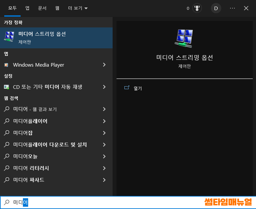Expand the 미디어 리터러시 suggestion arrow
This screenshot has height=209, width=256.
click(104, 168)
